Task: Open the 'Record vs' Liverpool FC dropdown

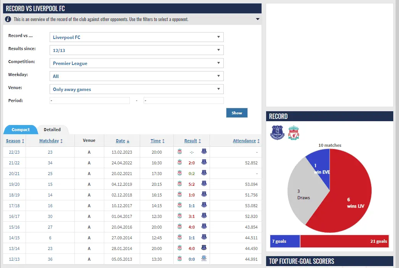Action: 136,37
